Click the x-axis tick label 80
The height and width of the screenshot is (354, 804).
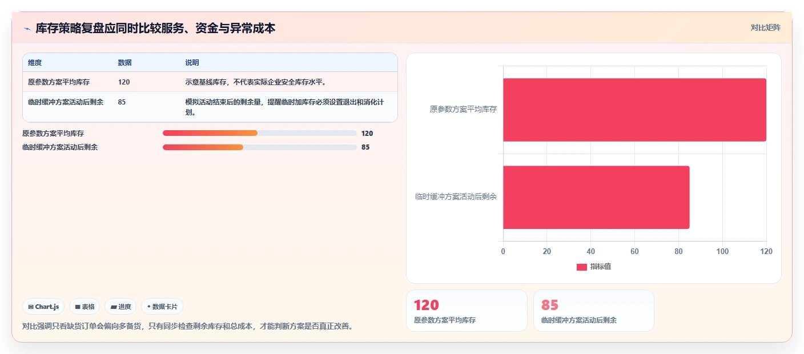click(x=678, y=251)
